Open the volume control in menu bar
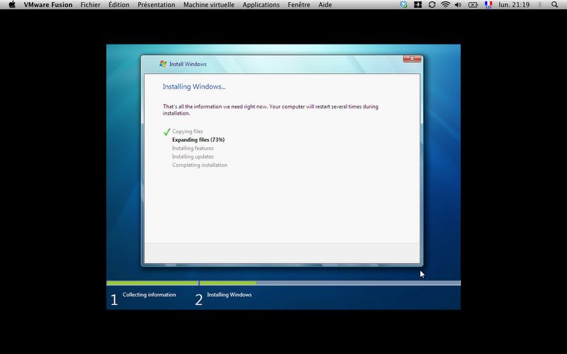This screenshot has width=567, height=354. [x=458, y=5]
